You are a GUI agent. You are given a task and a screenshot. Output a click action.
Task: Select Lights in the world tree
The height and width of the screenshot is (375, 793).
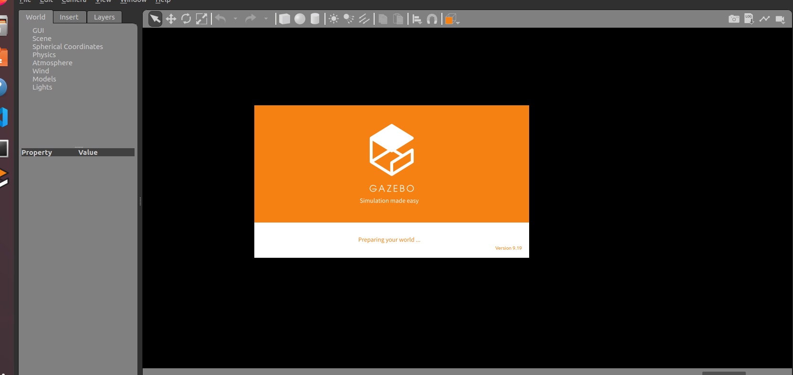tap(42, 87)
